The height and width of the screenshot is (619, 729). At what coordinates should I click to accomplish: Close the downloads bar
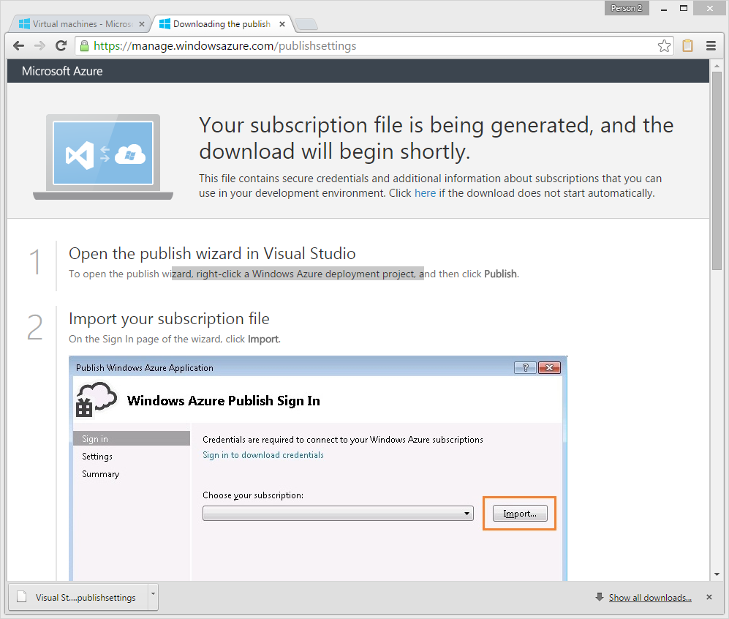pos(709,597)
